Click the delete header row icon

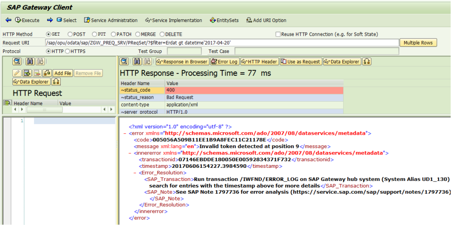pos(37,73)
